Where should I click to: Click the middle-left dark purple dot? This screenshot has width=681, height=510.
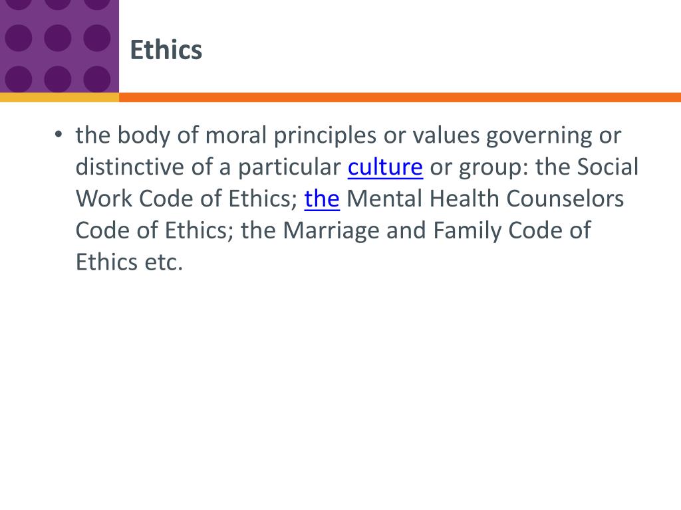click(18, 38)
